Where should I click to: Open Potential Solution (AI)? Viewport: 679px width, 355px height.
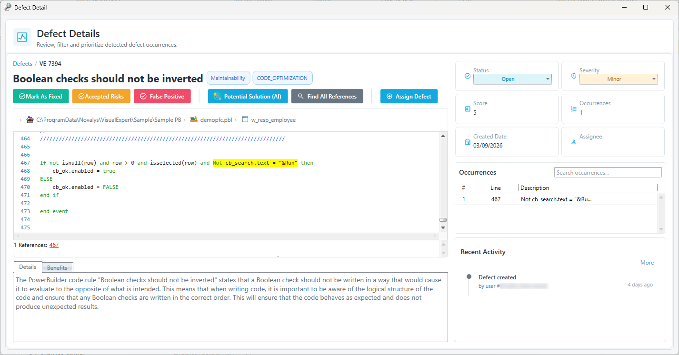pos(247,96)
